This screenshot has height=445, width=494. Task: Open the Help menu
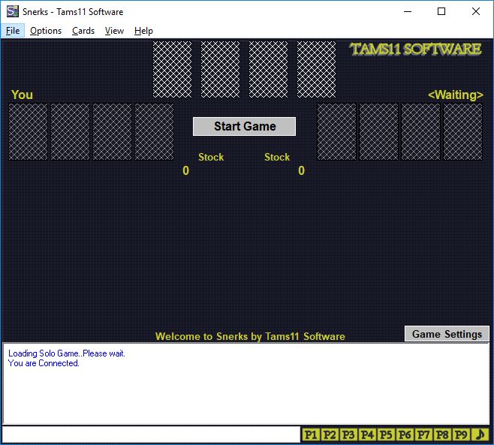pos(143,31)
